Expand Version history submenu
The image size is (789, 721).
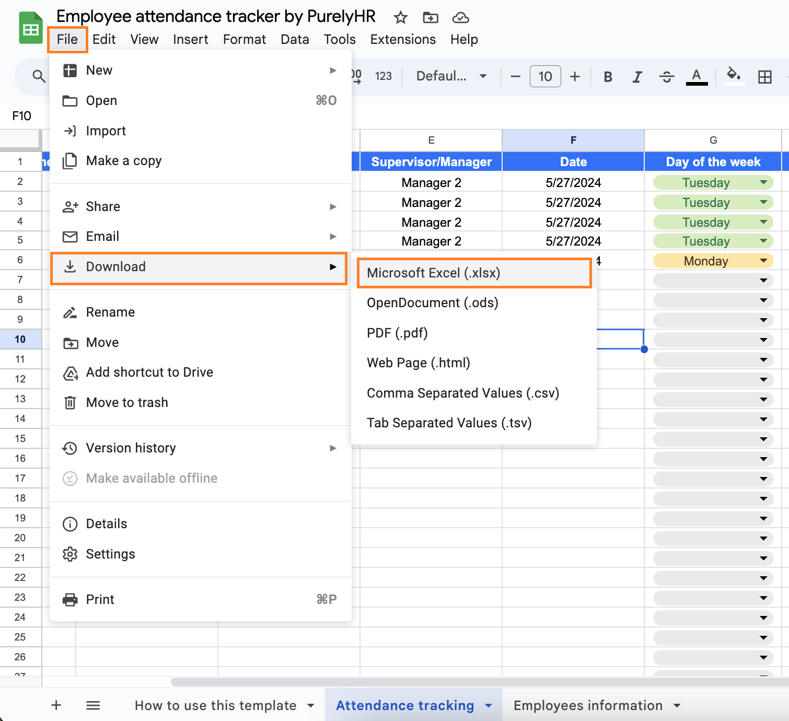pos(201,448)
